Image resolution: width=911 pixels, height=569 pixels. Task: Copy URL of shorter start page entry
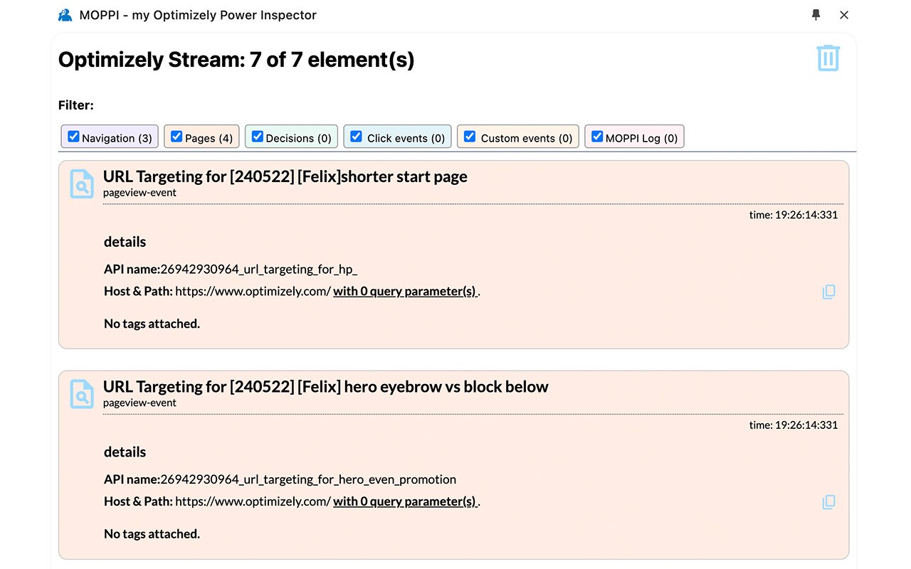point(828,292)
